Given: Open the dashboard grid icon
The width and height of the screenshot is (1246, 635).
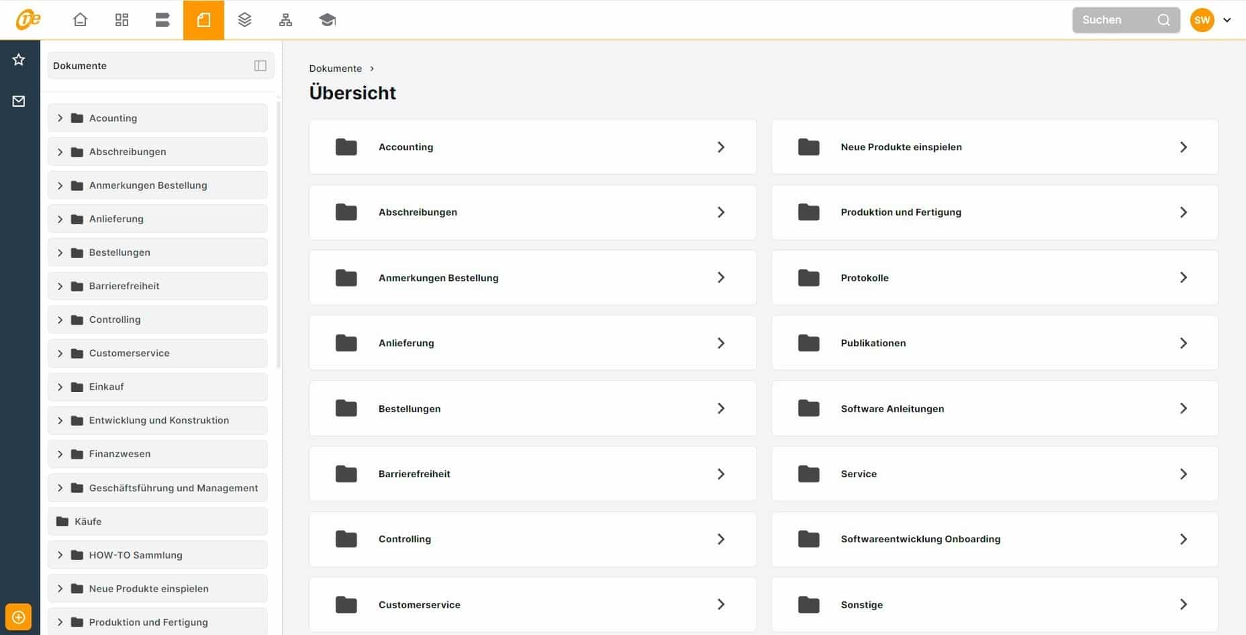Looking at the screenshot, I should (x=122, y=20).
